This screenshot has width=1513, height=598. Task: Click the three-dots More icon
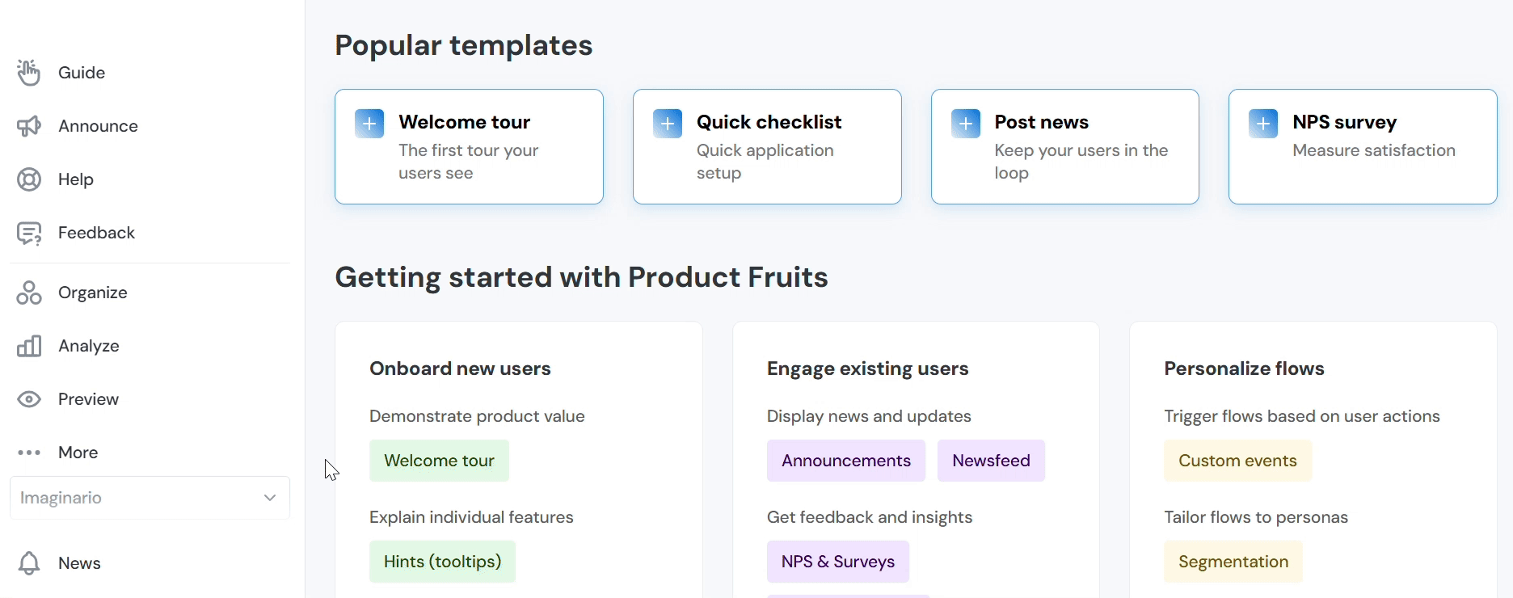29,453
